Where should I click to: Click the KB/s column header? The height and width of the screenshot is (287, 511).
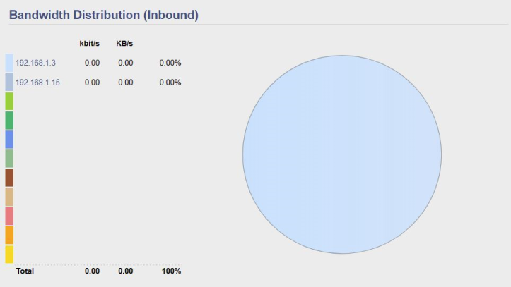pyautogui.click(x=124, y=43)
